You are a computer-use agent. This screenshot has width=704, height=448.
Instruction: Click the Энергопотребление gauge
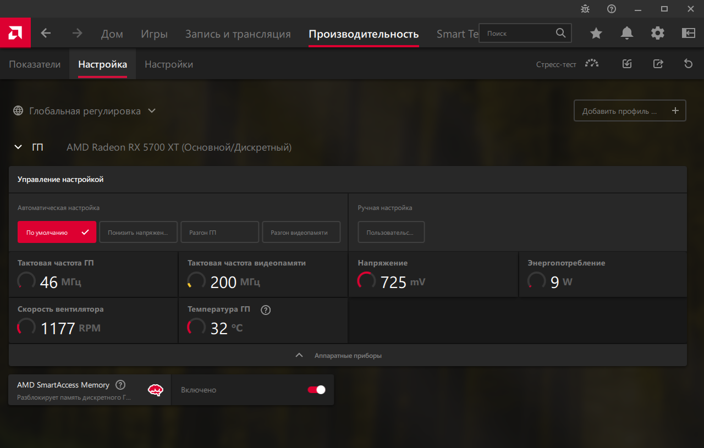537,281
